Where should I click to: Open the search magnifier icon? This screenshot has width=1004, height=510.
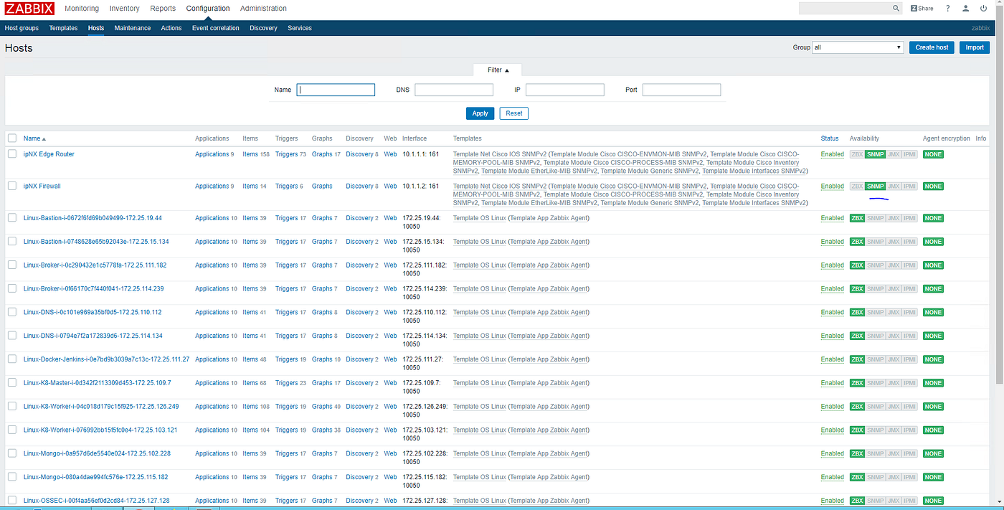(x=895, y=8)
